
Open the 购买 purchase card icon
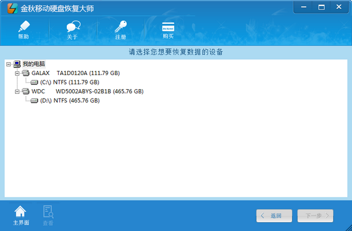168,26
